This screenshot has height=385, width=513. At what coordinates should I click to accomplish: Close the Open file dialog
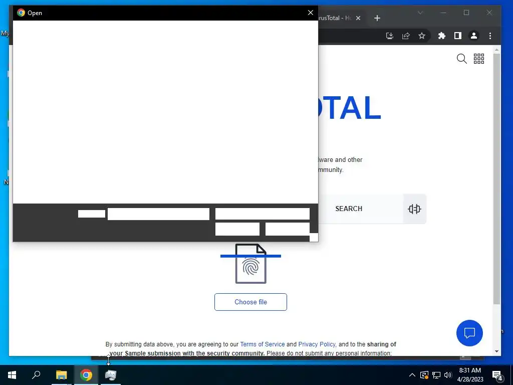tap(311, 13)
